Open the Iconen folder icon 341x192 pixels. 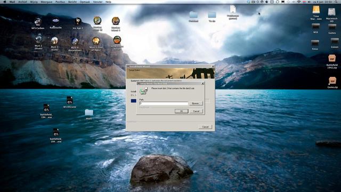[335, 42]
